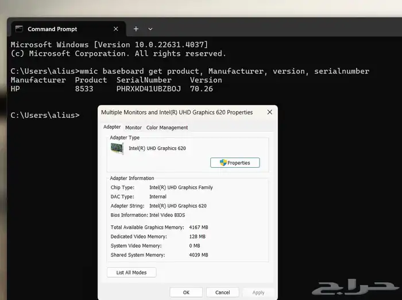402x300 pixels.
Task: Click the DAC Type value Internal
Action: pyautogui.click(x=158, y=197)
